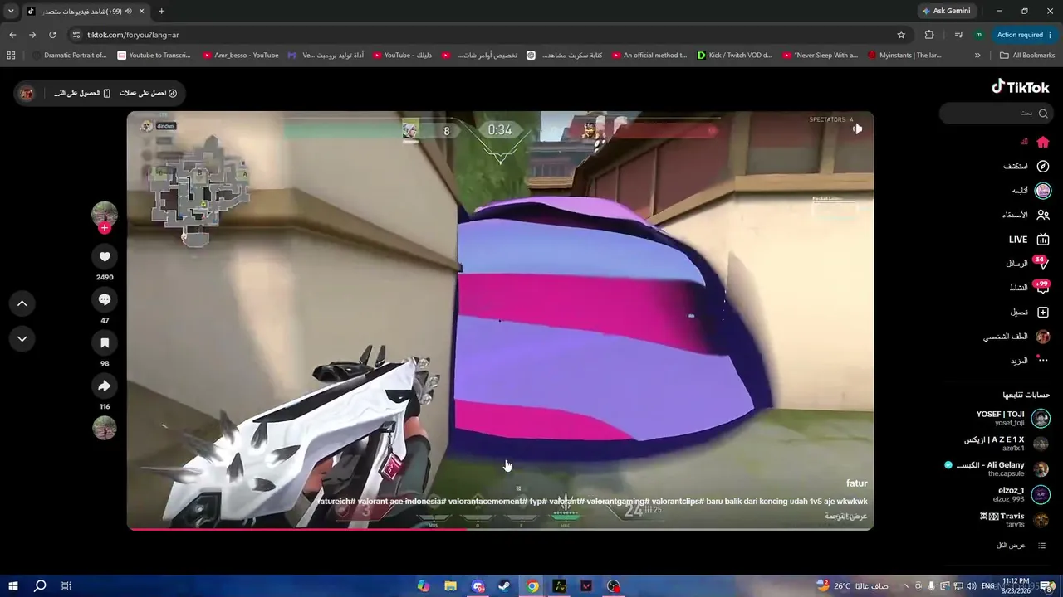This screenshot has width=1063, height=597.
Task: Open Messages with the 34 badge
Action: point(1041,264)
